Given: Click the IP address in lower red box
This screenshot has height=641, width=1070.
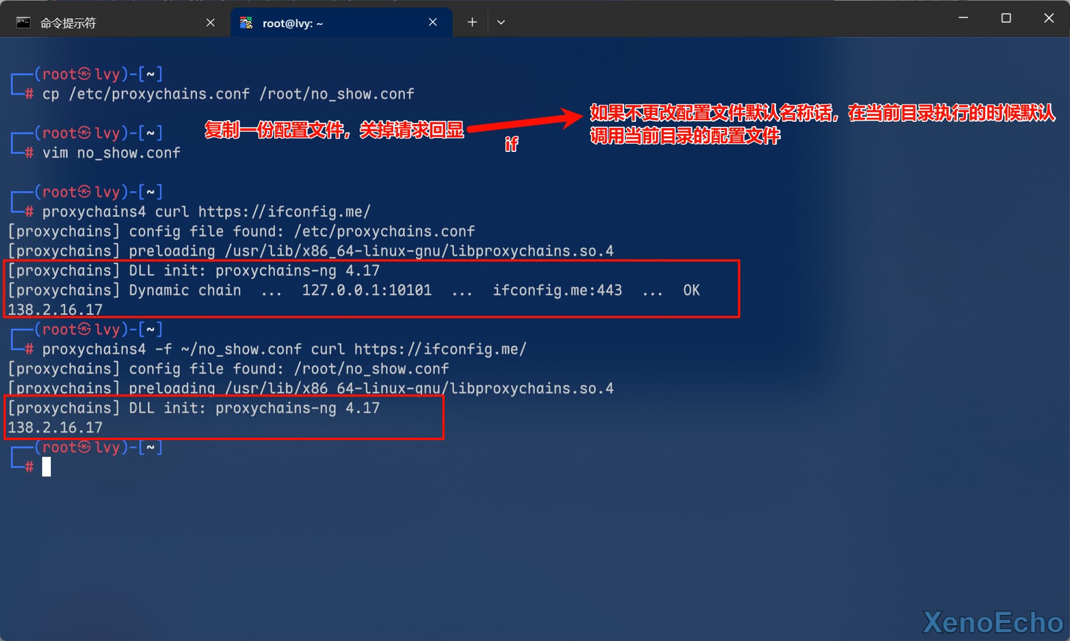Looking at the screenshot, I should (x=55, y=428).
